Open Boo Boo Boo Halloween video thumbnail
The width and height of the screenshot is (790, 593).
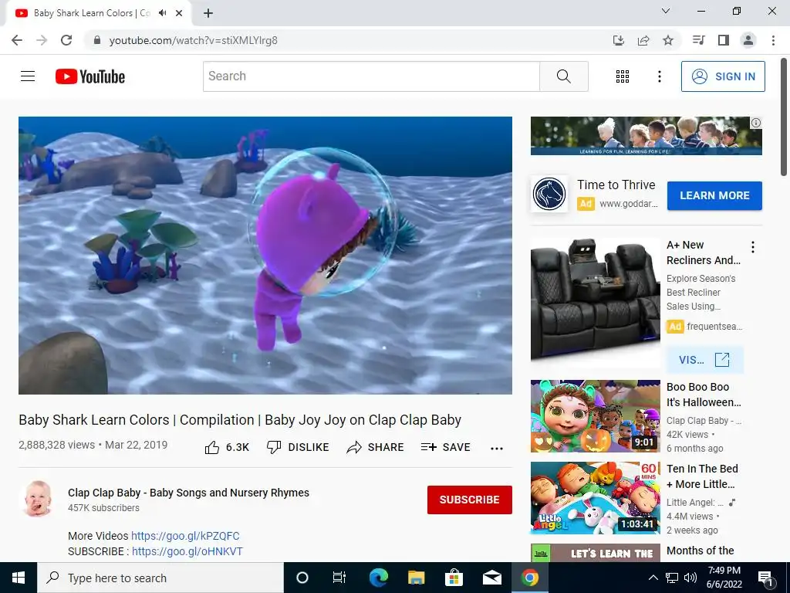(x=595, y=416)
